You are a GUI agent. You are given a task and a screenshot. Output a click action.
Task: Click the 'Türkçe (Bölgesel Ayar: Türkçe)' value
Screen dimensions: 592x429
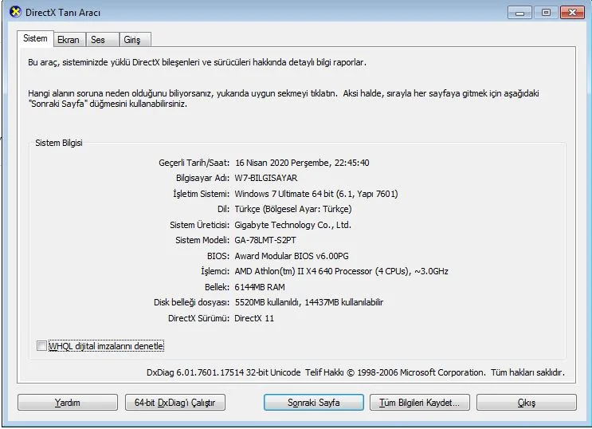click(x=293, y=209)
